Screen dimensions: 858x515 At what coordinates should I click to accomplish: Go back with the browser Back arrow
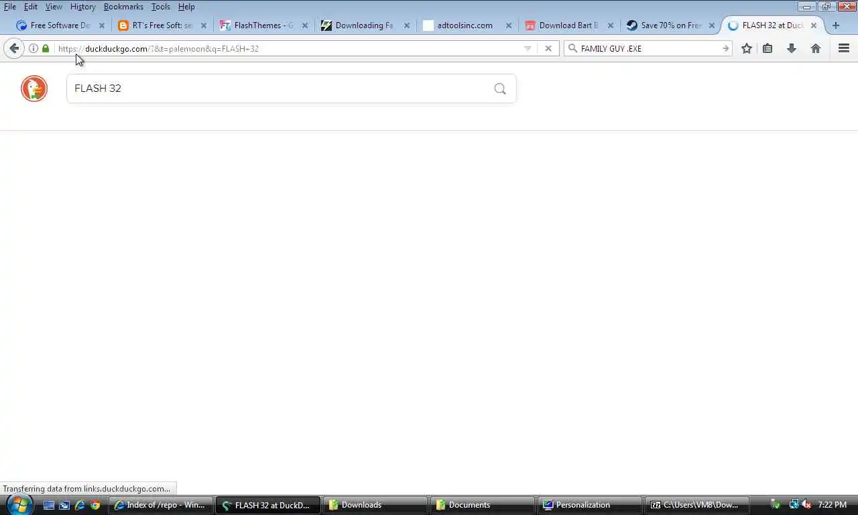pyautogui.click(x=14, y=48)
